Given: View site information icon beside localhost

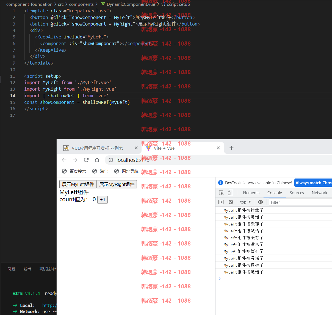Looking at the screenshot, I should click(111, 160).
